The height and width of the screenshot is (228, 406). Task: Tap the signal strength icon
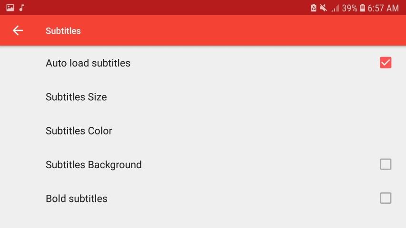tap(335, 8)
